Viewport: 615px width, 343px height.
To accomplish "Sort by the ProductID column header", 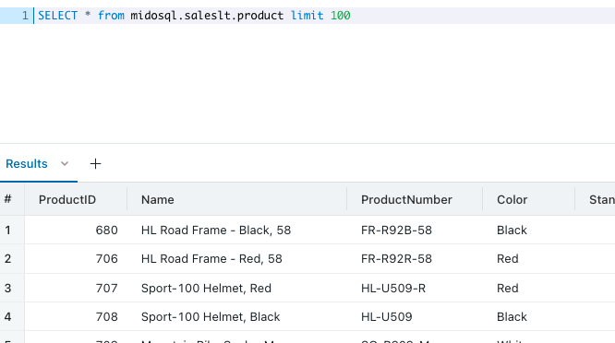I will [x=67, y=200].
